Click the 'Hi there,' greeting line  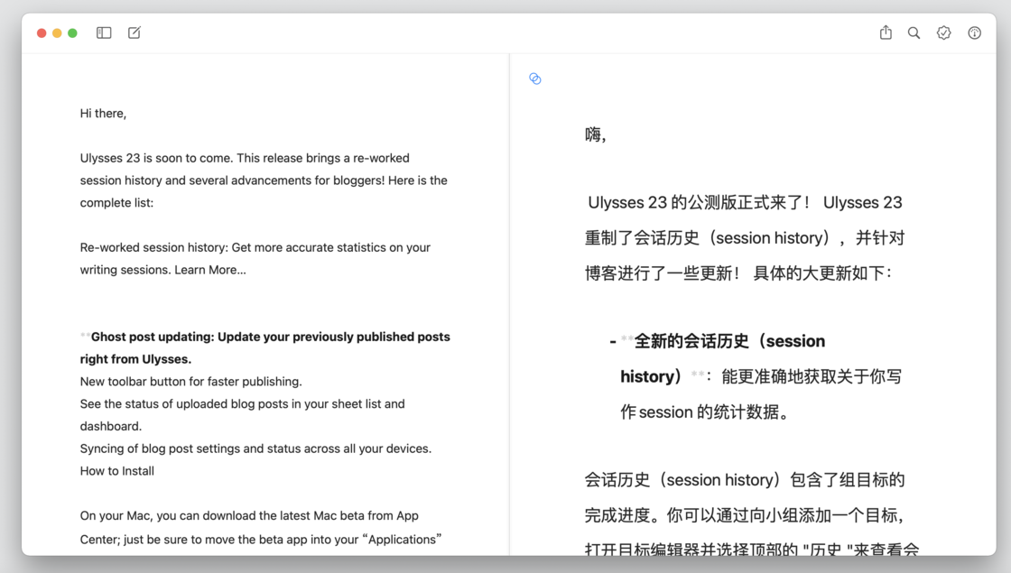(x=103, y=114)
